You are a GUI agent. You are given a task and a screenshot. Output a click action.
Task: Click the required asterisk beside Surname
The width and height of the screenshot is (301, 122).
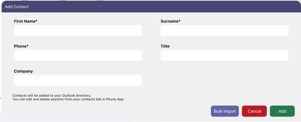[180, 21]
